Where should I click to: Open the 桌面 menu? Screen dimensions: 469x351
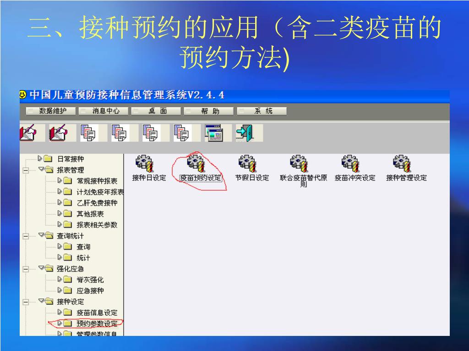[156, 111]
